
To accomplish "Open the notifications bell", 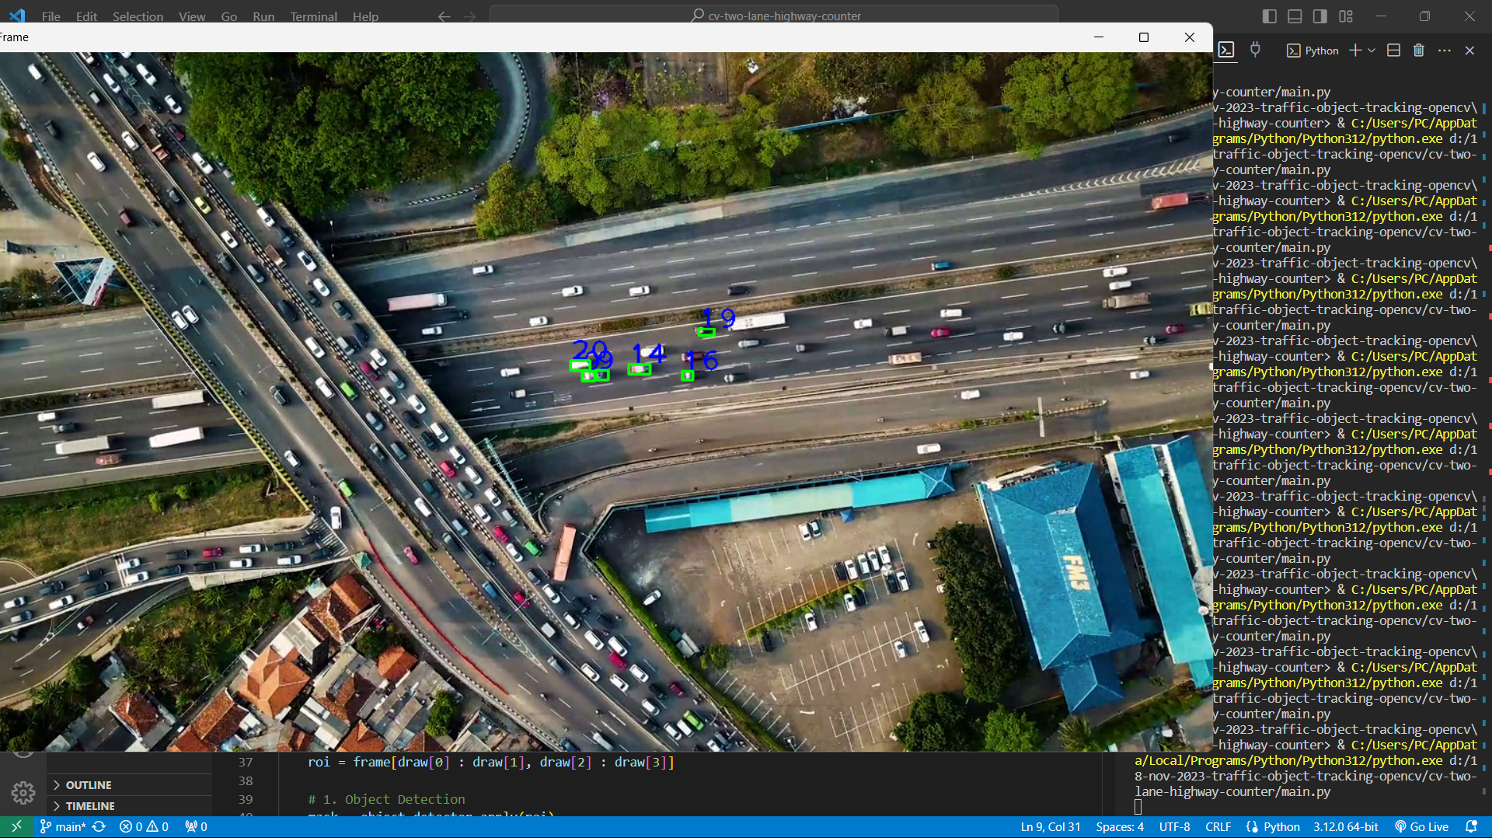I will coord(1471,826).
